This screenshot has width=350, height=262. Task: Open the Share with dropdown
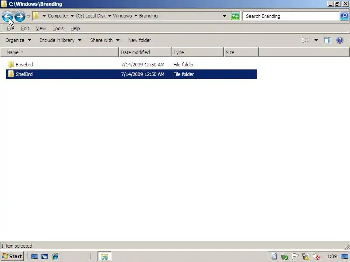[x=105, y=40]
